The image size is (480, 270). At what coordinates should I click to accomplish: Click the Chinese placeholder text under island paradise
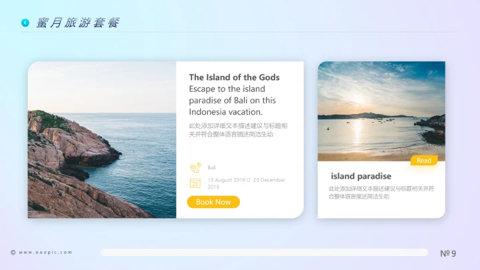tap(381, 193)
